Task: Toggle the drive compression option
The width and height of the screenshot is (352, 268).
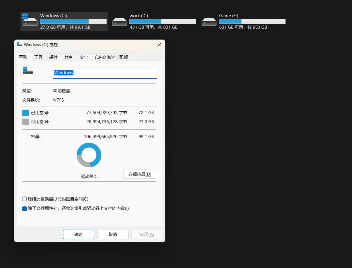Action: click(24, 199)
